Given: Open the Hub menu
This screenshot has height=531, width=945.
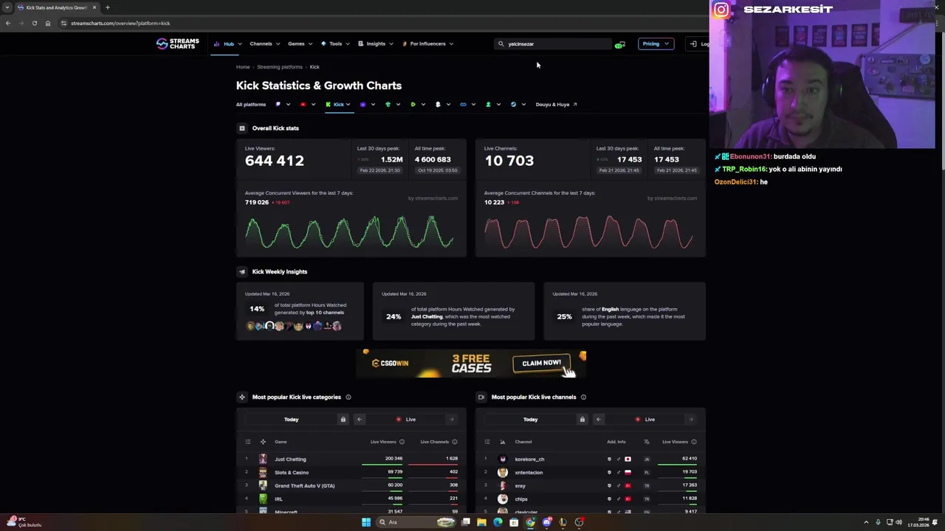Looking at the screenshot, I should [x=228, y=44].
